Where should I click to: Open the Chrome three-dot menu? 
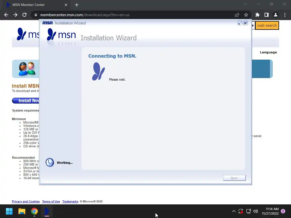coord(285,15)
